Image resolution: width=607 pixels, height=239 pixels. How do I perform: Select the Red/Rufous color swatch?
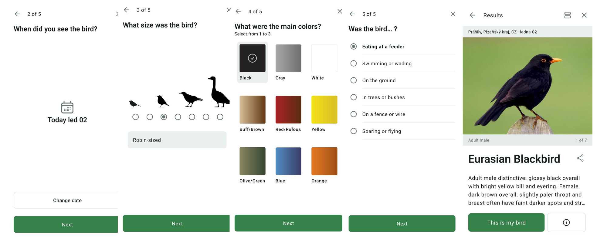288,110
